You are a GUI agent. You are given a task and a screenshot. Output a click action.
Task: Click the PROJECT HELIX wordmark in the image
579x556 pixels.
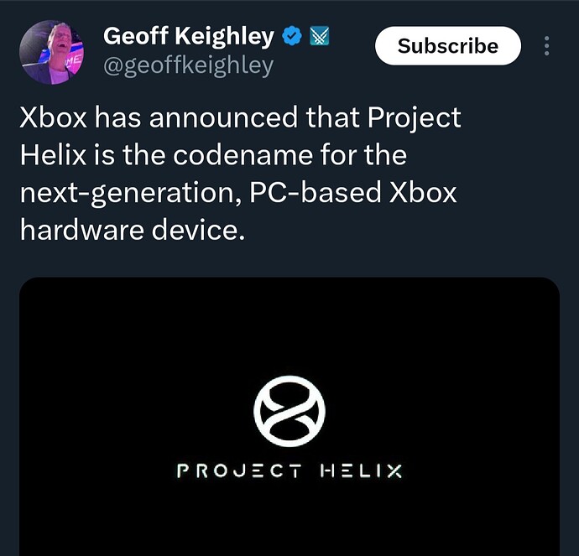pos(289,471)
